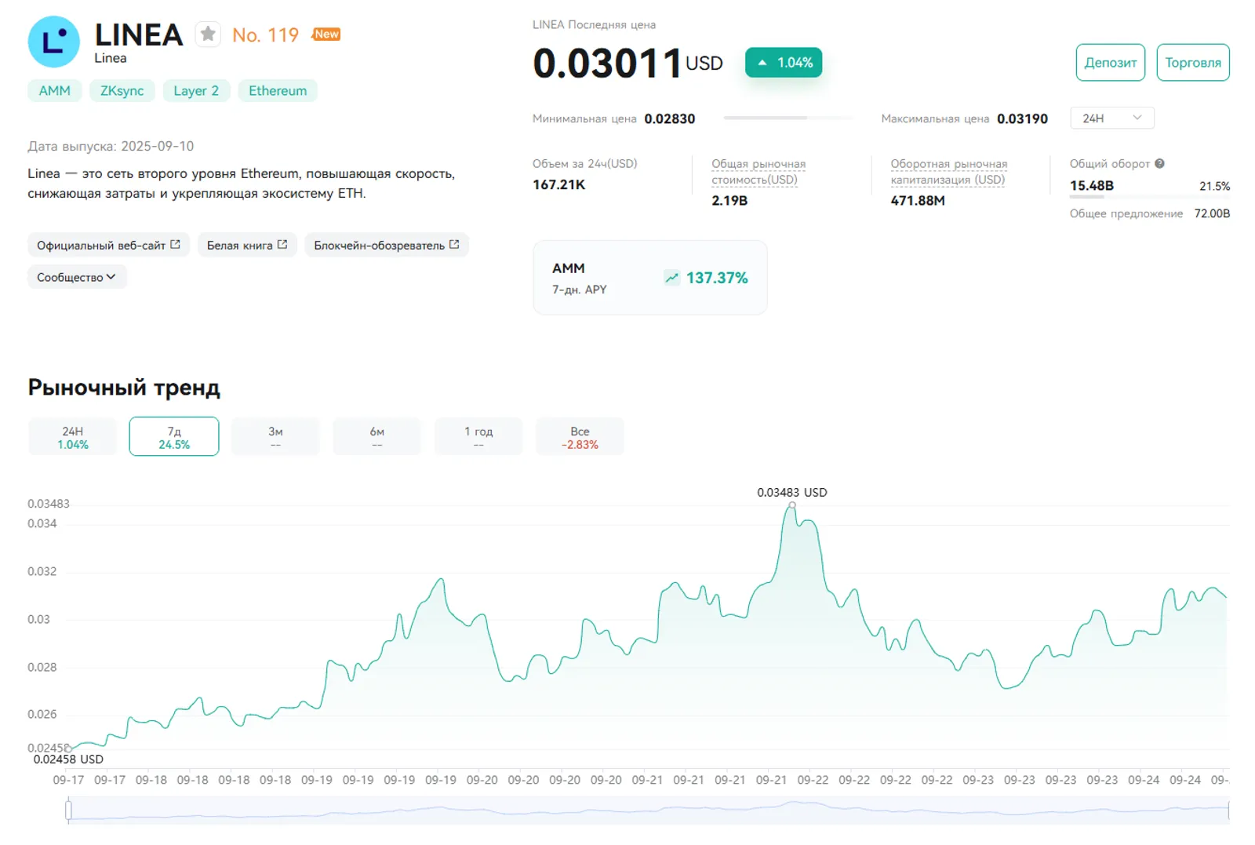This screenshot has width=1255, height=845.
Task: Click help icon next to Общий оборот
Action: [1159, 164]
